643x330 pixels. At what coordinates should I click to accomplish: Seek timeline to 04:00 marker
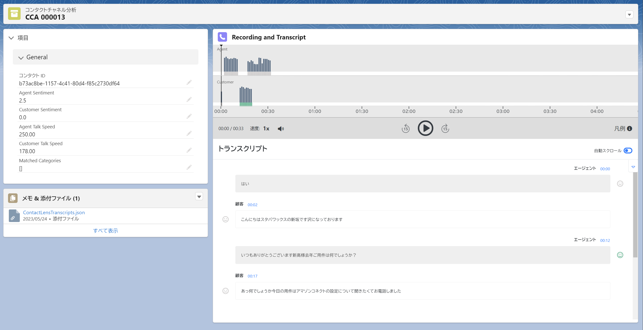tap(597, 111)
